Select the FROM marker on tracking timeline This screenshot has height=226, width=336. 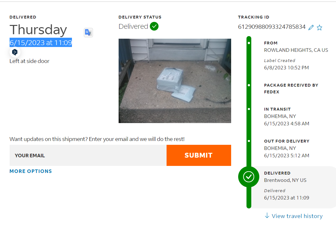click(249, 43)
